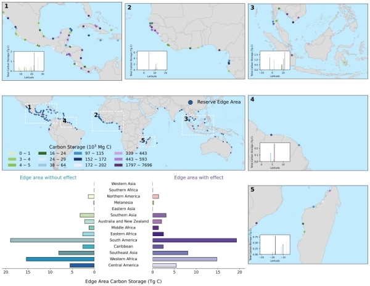Screen dimensions: 370x286
Task: Click the Reserve Edge Area legend dot
Action: [x=190, y=102]
